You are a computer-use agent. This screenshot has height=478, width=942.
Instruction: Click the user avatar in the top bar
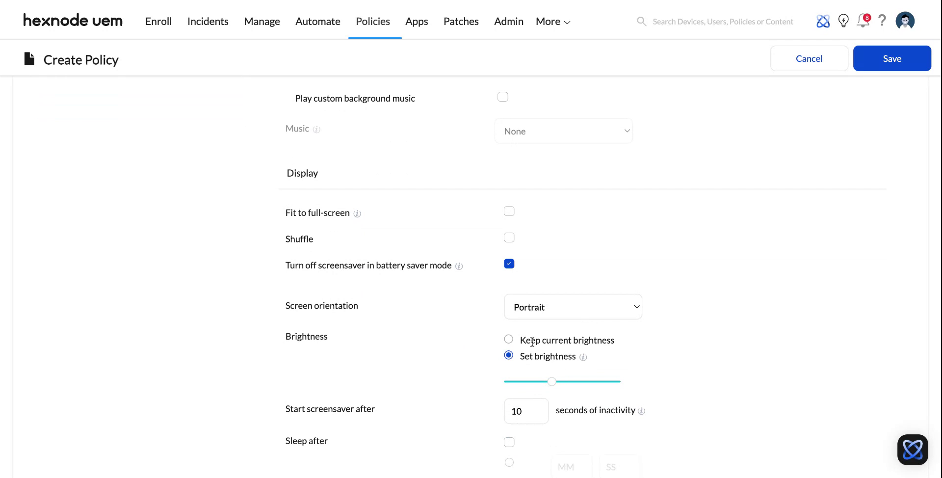click(x=905, y=21)
